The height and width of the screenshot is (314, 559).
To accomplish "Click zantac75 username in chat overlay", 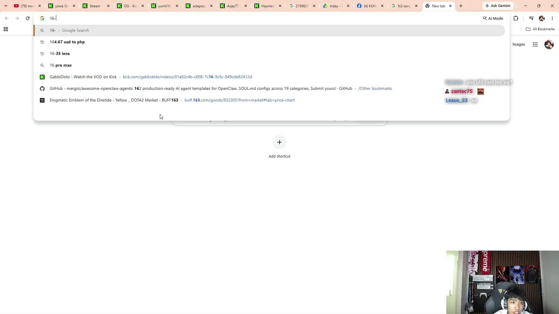I will point(462,92).
